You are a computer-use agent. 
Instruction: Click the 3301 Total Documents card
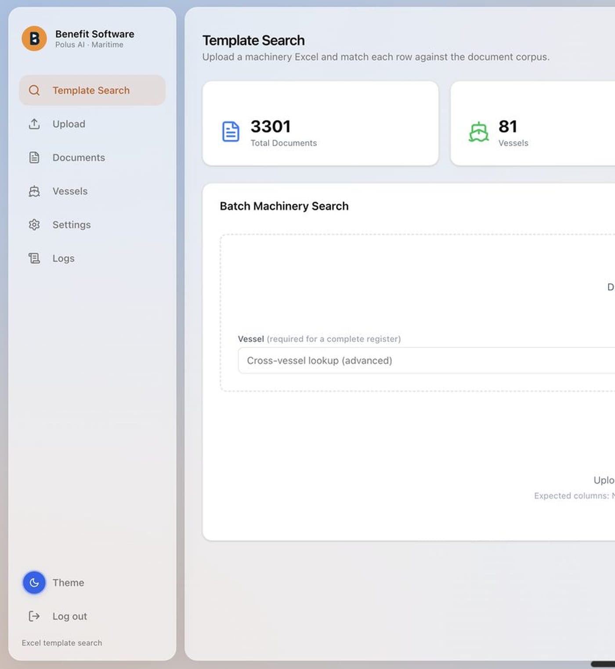320,123
